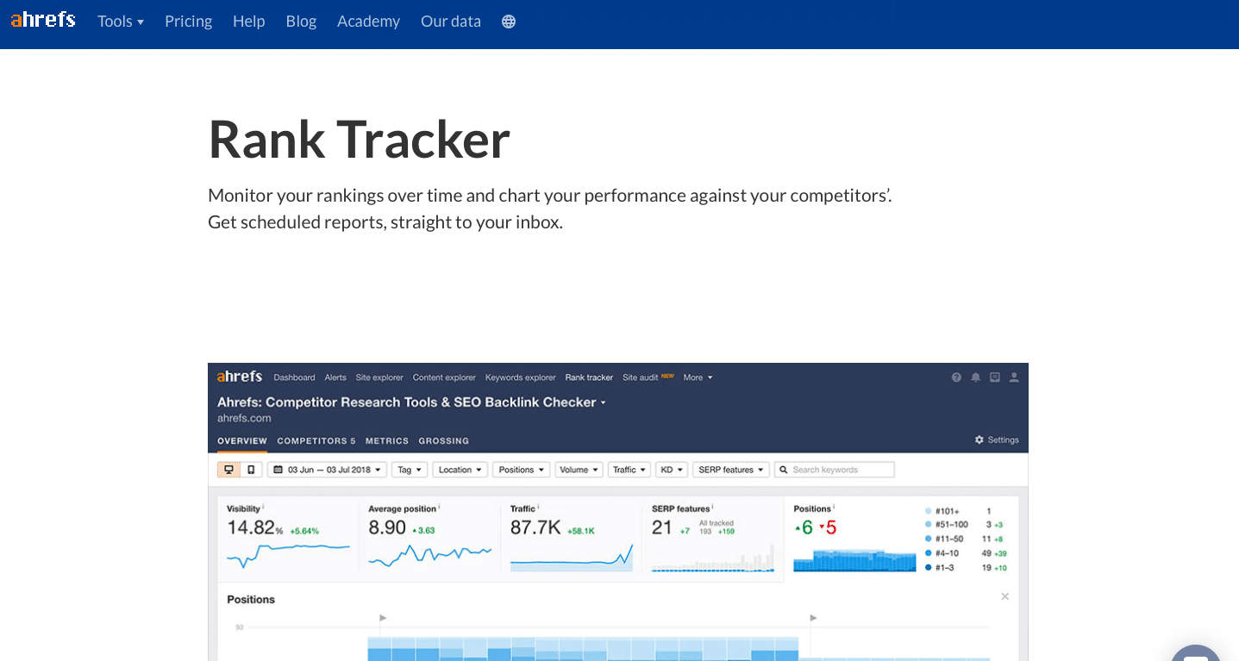Open the 03 Jun — 03 Jul 2018 date picker
Viewport: 1239px width, 661px height.
(327, 470)
